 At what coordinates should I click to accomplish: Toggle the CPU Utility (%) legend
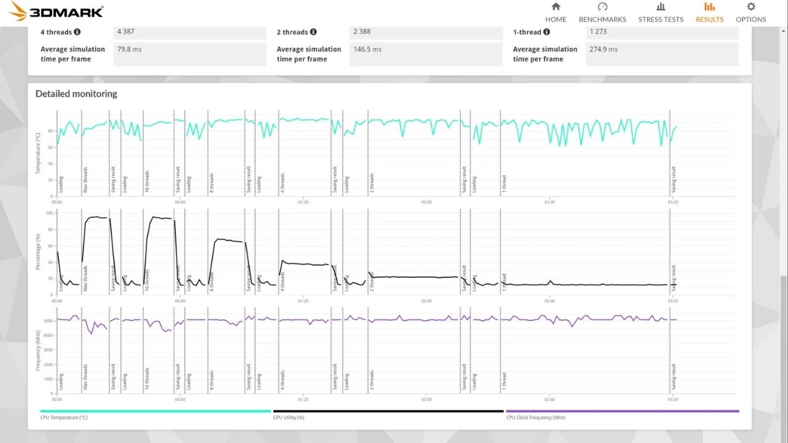[289, 417]
